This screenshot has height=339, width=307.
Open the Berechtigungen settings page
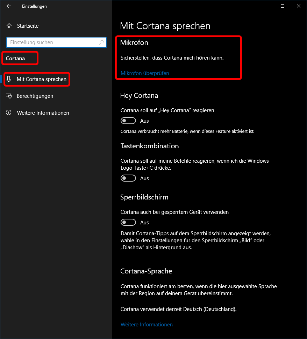click(x=35, y=96)
